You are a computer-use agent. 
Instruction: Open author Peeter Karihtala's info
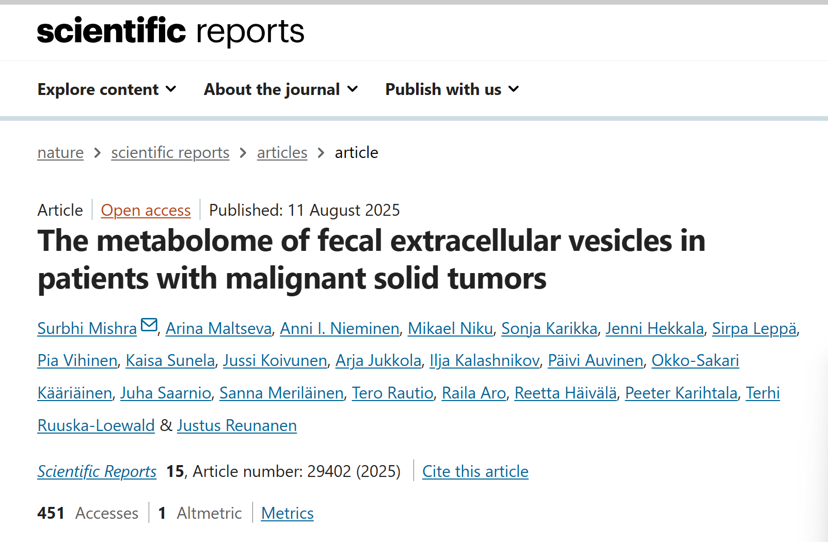coord(681,393)
